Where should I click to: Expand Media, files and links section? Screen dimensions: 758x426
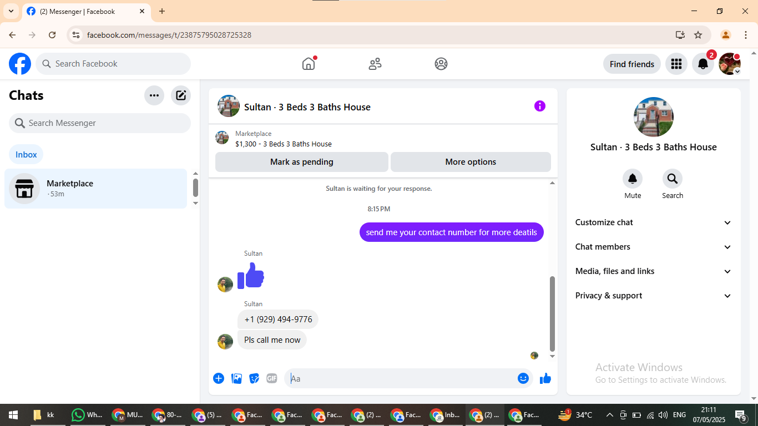pyautogui.click(x=654, y=271)
